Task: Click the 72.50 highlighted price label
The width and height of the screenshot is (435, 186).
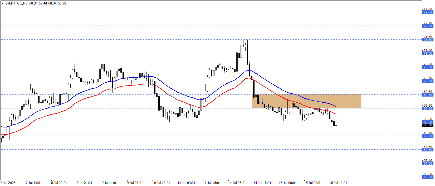Action: [x=428, y=12]
